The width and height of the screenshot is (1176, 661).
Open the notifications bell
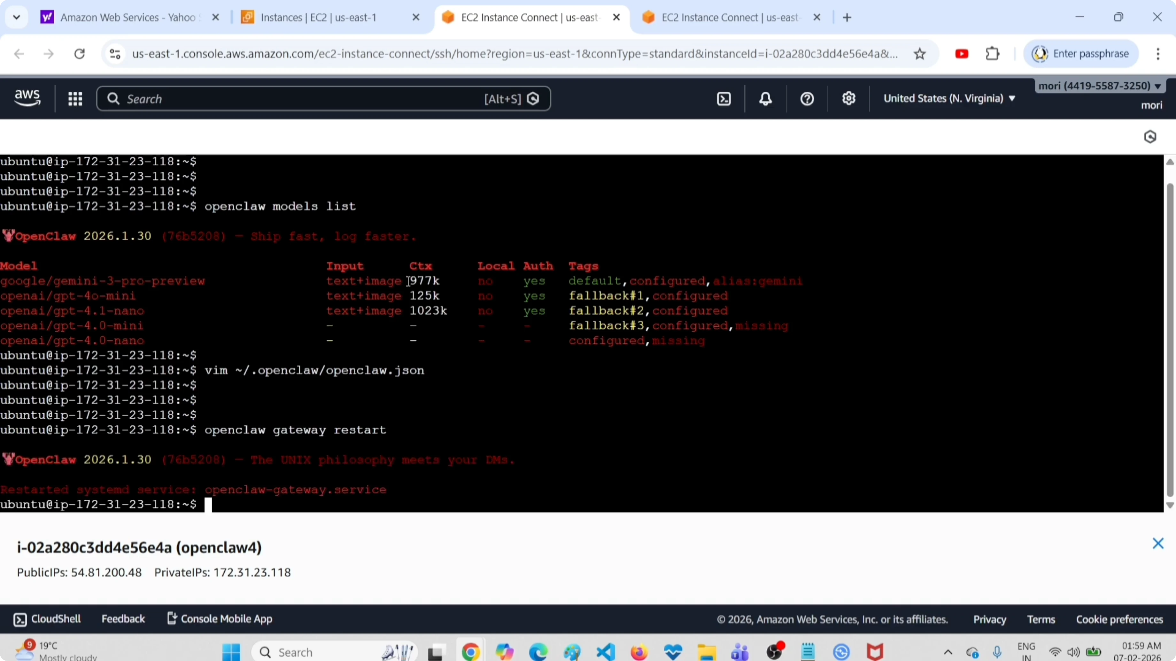pos(766,99)
